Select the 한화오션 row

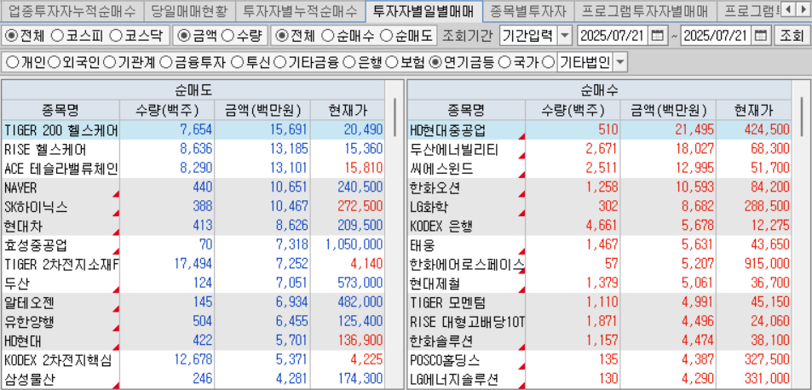599,187
